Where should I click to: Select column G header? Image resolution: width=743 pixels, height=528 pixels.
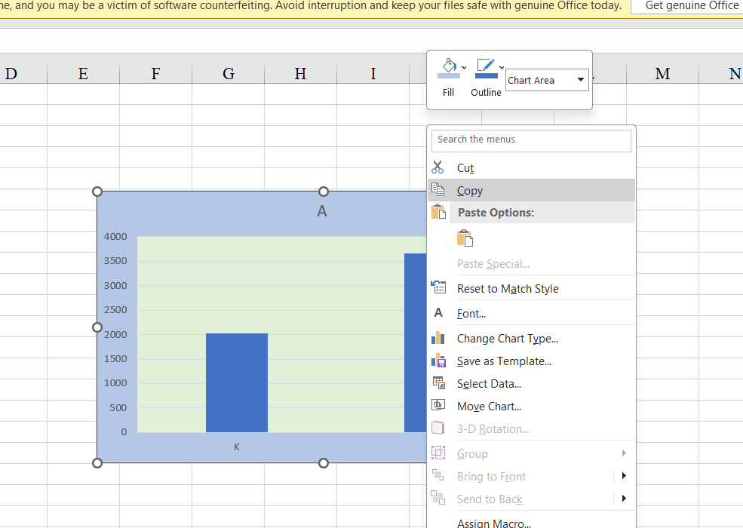(228, 73)
